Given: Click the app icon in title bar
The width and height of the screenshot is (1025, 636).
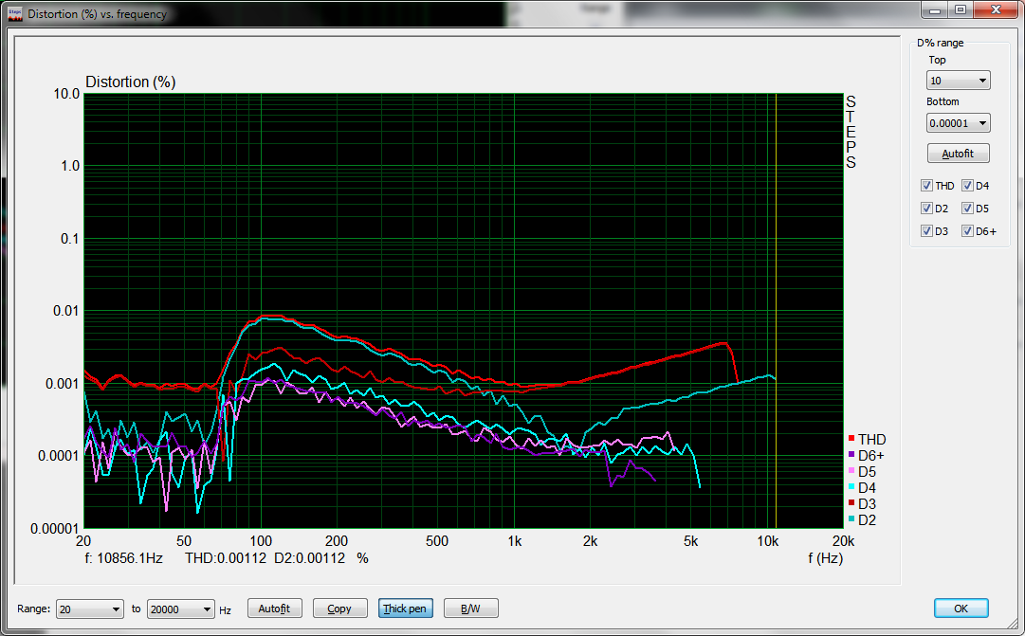Looking at the screenshot, I should point(14,13).
